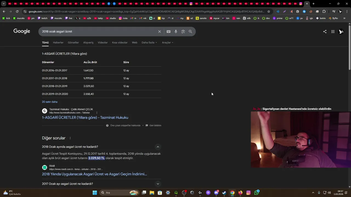351x197 pixels.
Task: Open the Windows Start menu
Action: pos(95,193)
